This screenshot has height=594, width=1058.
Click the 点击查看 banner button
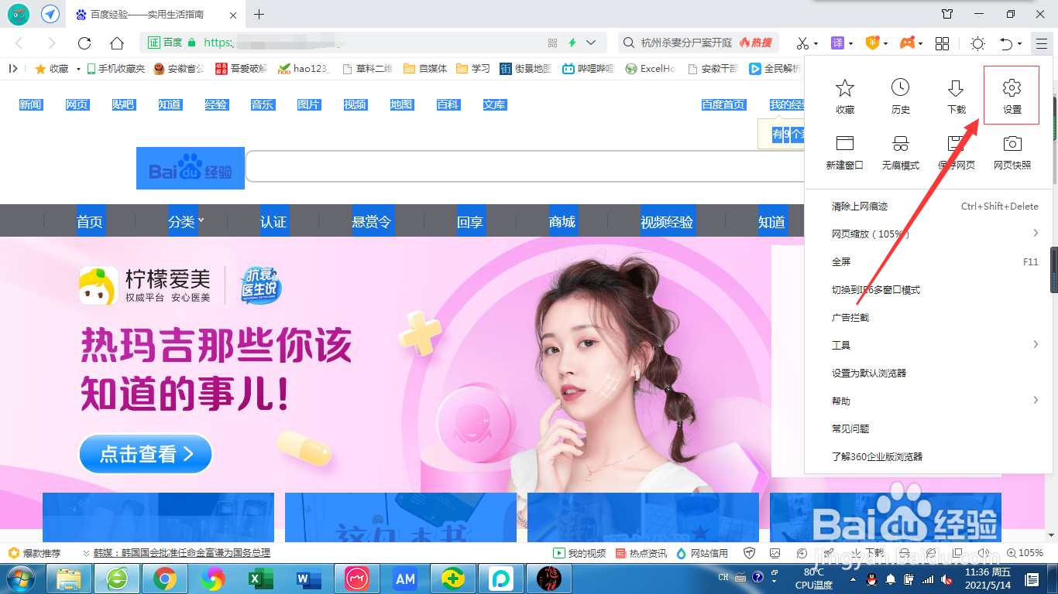click(x=145, y=454)
